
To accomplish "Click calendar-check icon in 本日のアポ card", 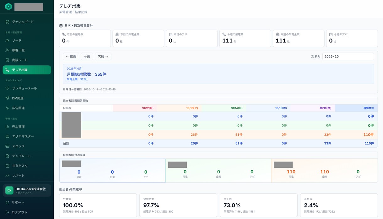I will tap(171, 34).
